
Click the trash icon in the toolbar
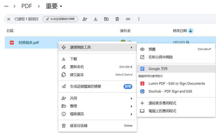pos(117,19)
